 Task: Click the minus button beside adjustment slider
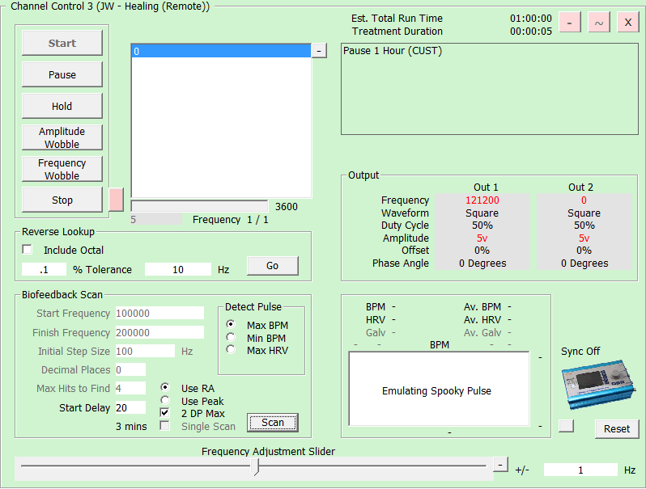[501, 465]
